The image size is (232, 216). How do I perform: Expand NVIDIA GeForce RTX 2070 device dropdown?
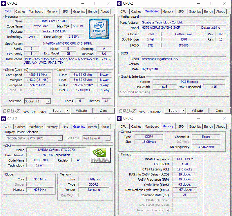tap(60, 138)
